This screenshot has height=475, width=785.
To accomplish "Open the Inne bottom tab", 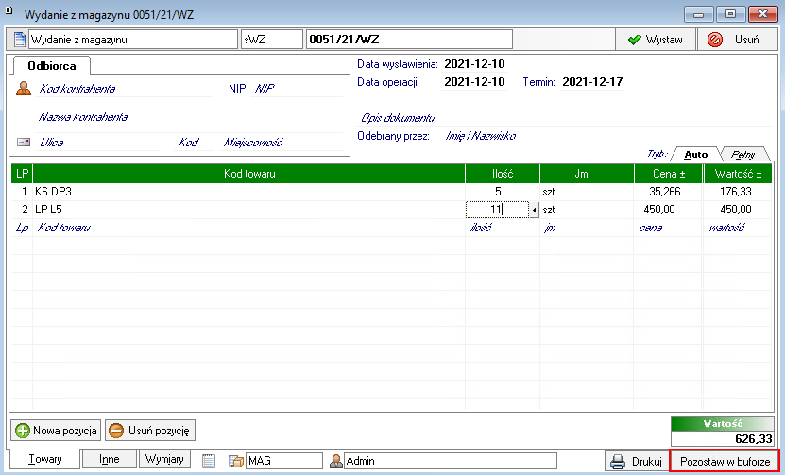I will click(x=109, y=459).
